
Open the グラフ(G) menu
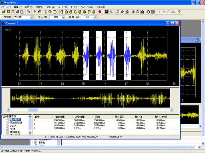[x=50, y=7]
